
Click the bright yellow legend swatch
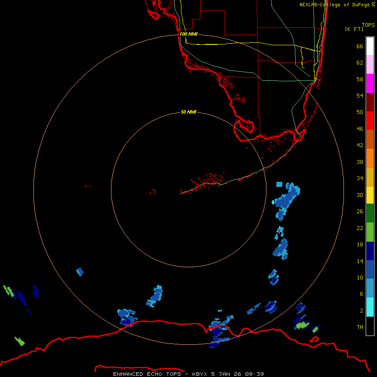[370, 195]
